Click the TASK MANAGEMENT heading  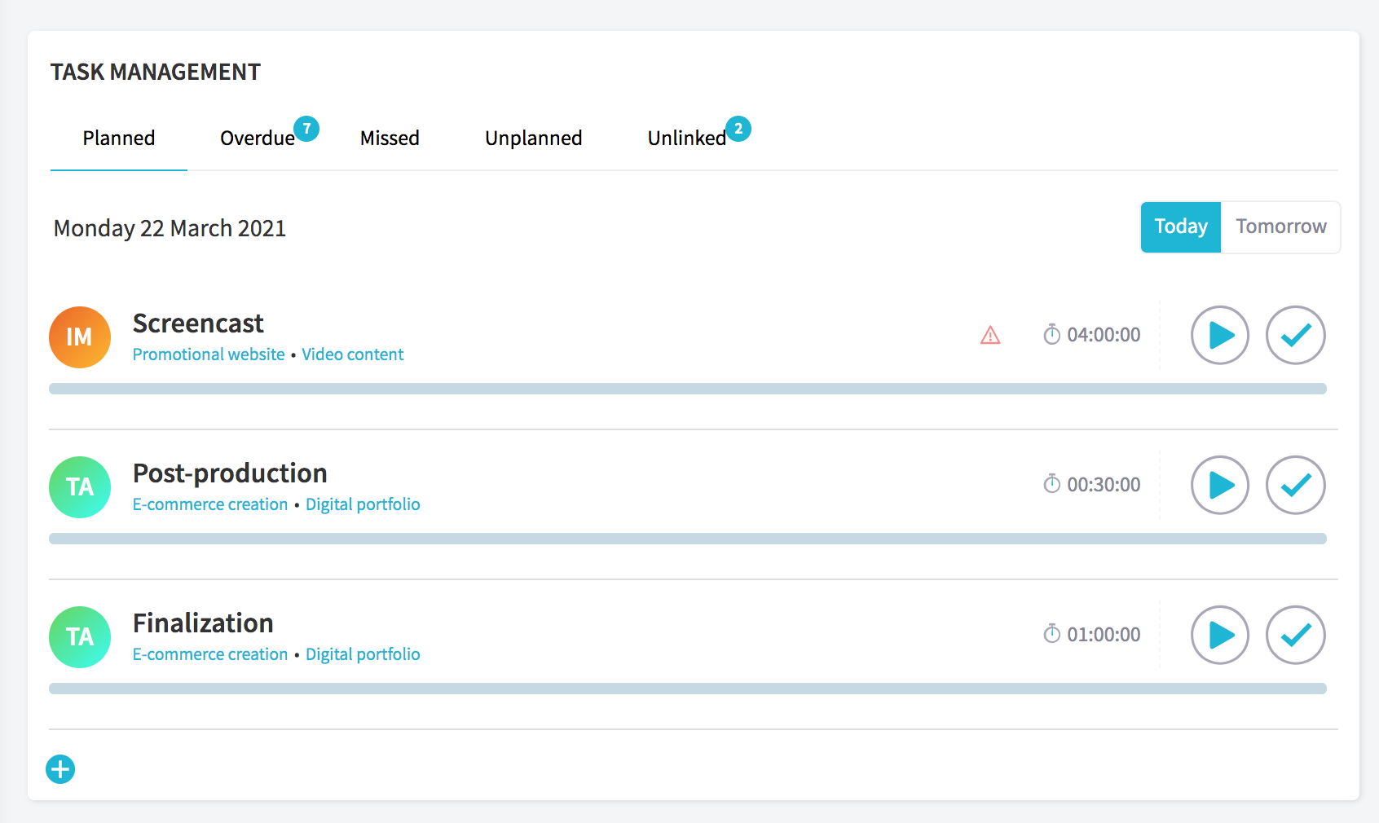tap(156, 72)
